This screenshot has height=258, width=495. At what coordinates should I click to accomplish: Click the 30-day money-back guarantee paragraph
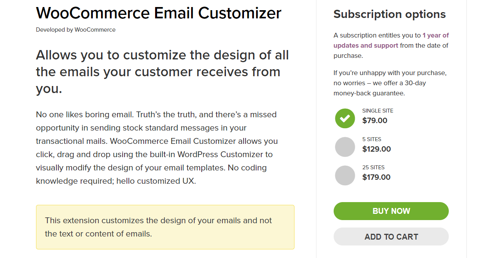(x=390, y=83)
